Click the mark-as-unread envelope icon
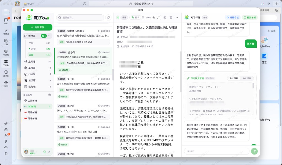The image size is (282, 165). point(165,17)
